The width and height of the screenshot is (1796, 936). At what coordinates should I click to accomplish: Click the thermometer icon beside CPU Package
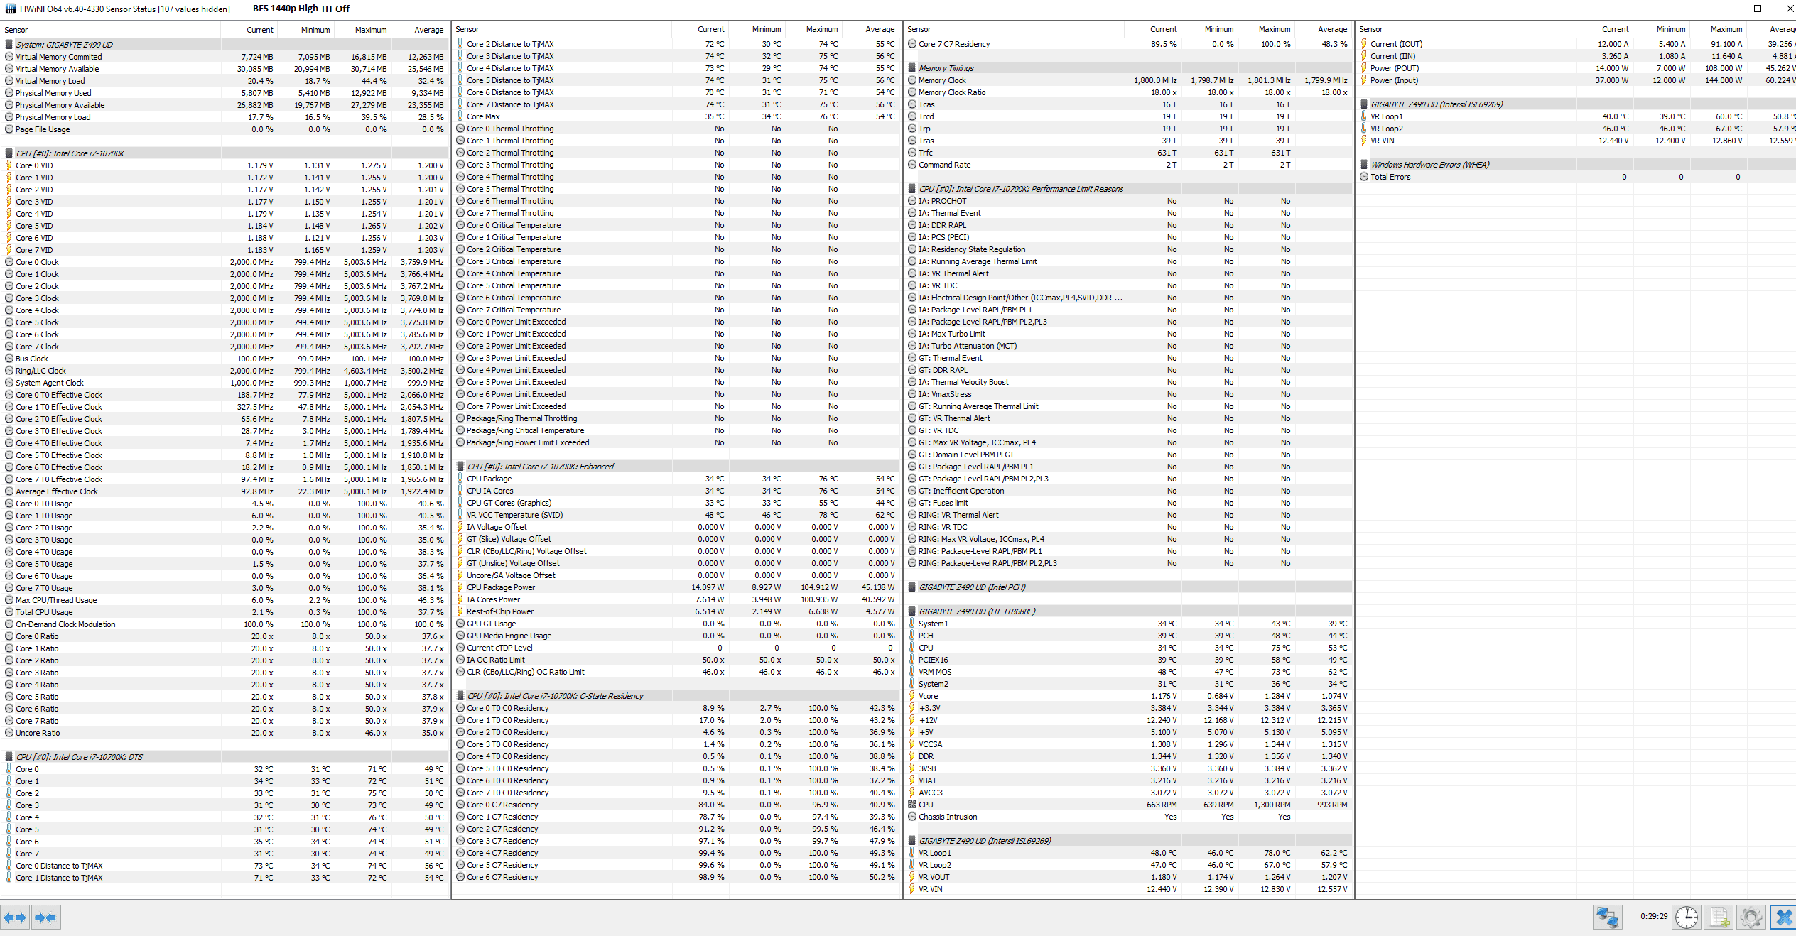tap(460, 479)
